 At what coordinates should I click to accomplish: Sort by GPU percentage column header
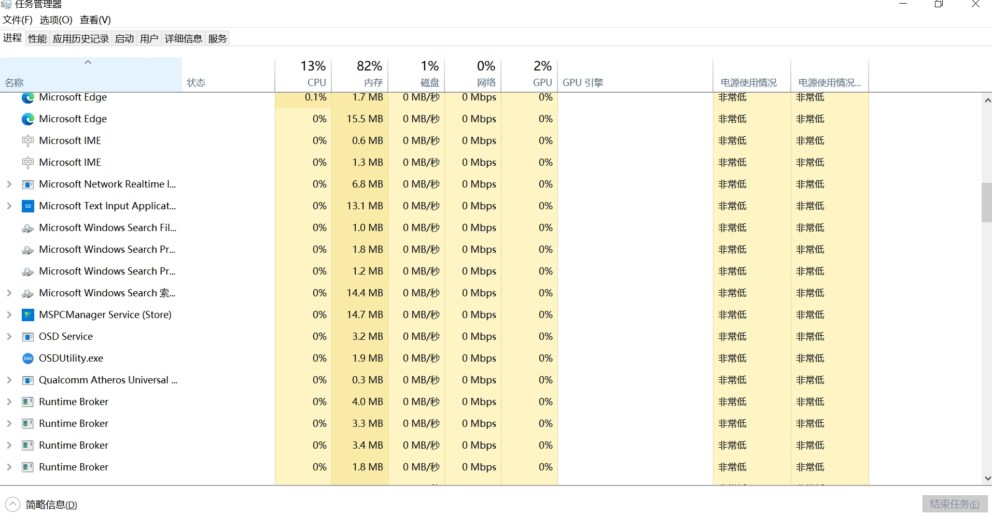tap(529, 75)
